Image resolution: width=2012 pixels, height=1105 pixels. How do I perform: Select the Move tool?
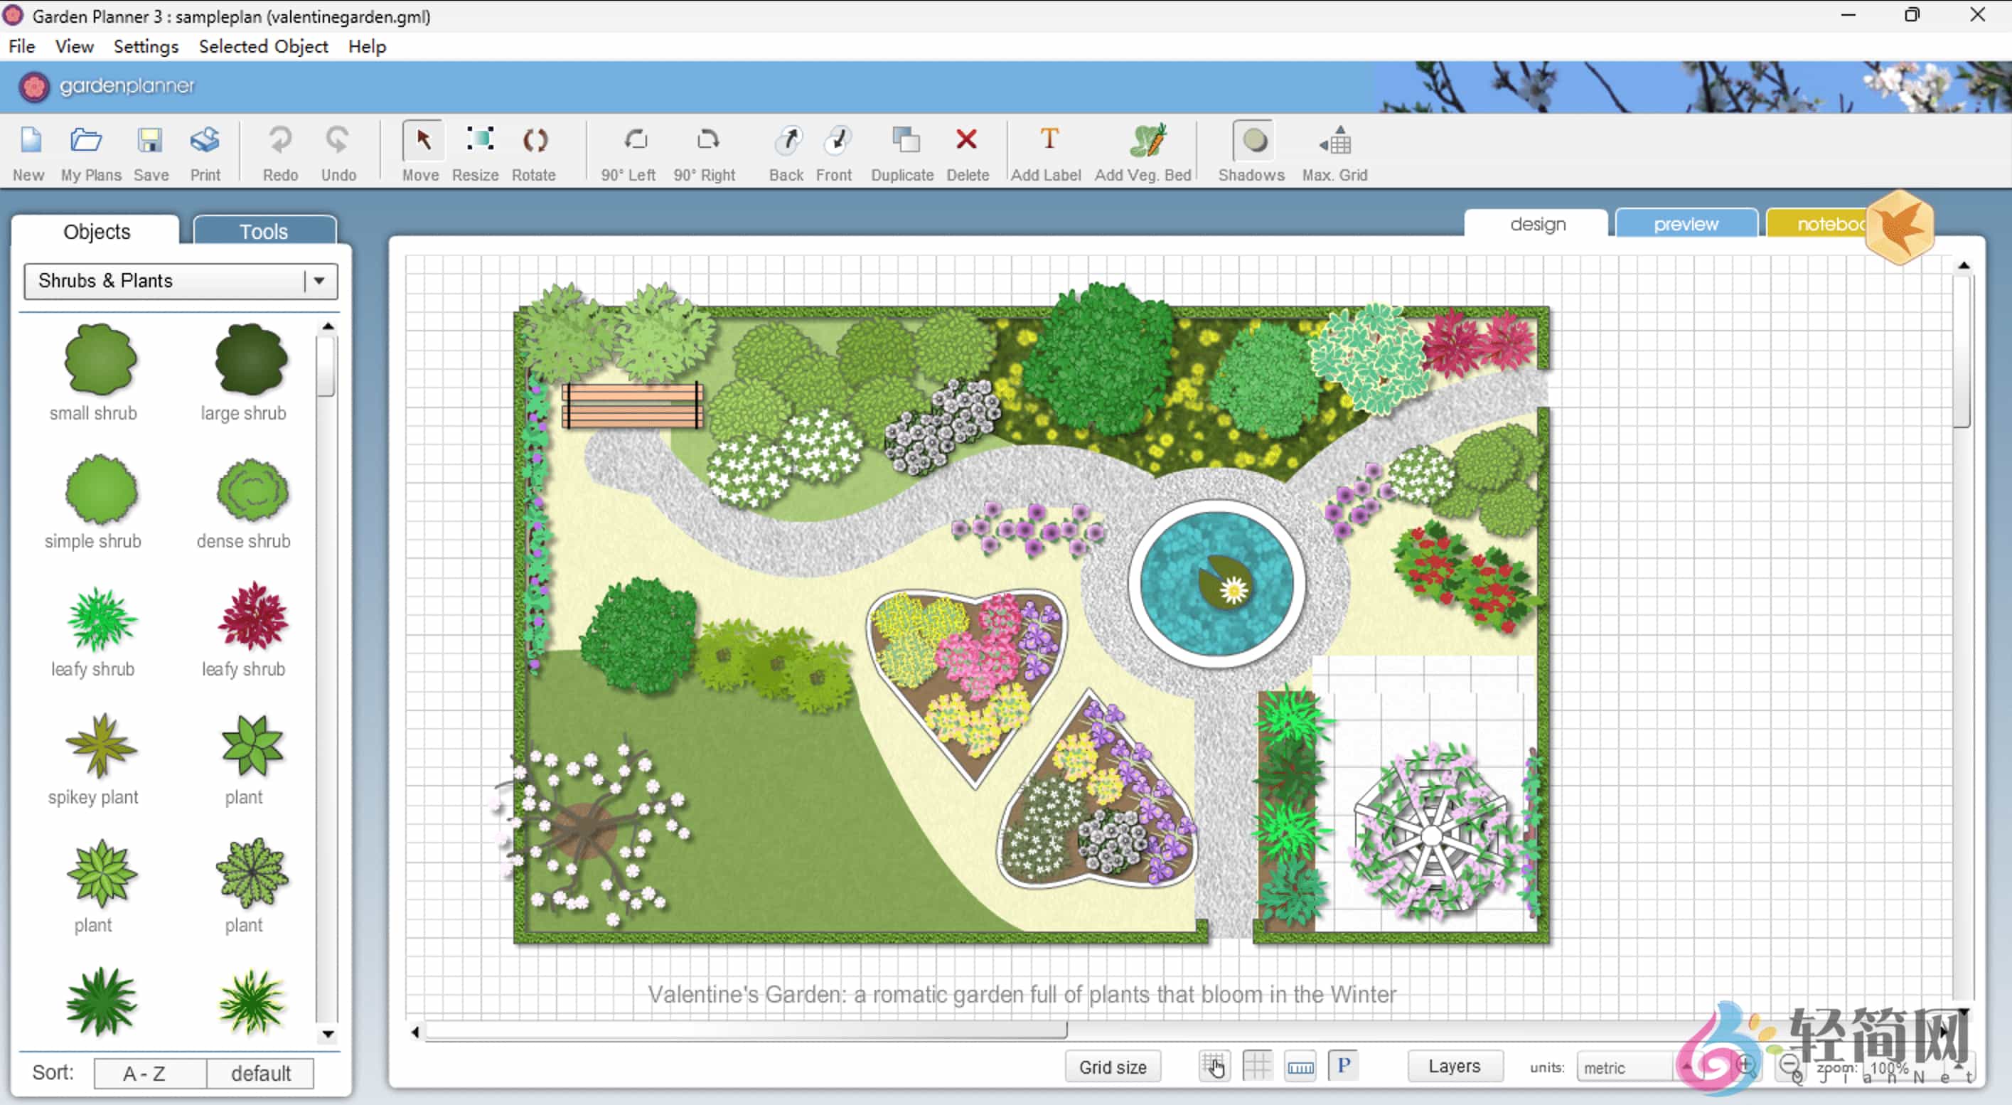pos(420,150)
